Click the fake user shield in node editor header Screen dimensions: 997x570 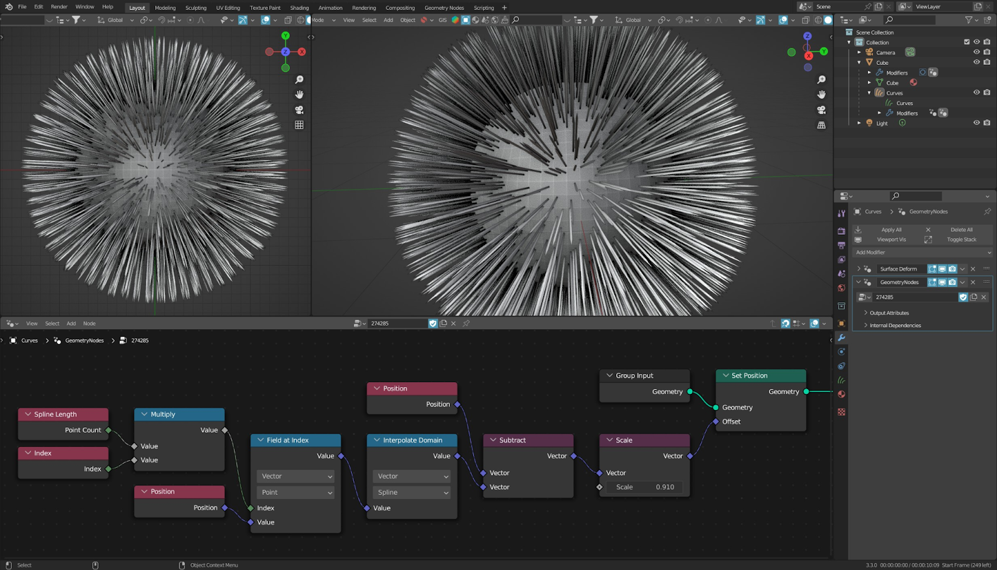[433, 324]
